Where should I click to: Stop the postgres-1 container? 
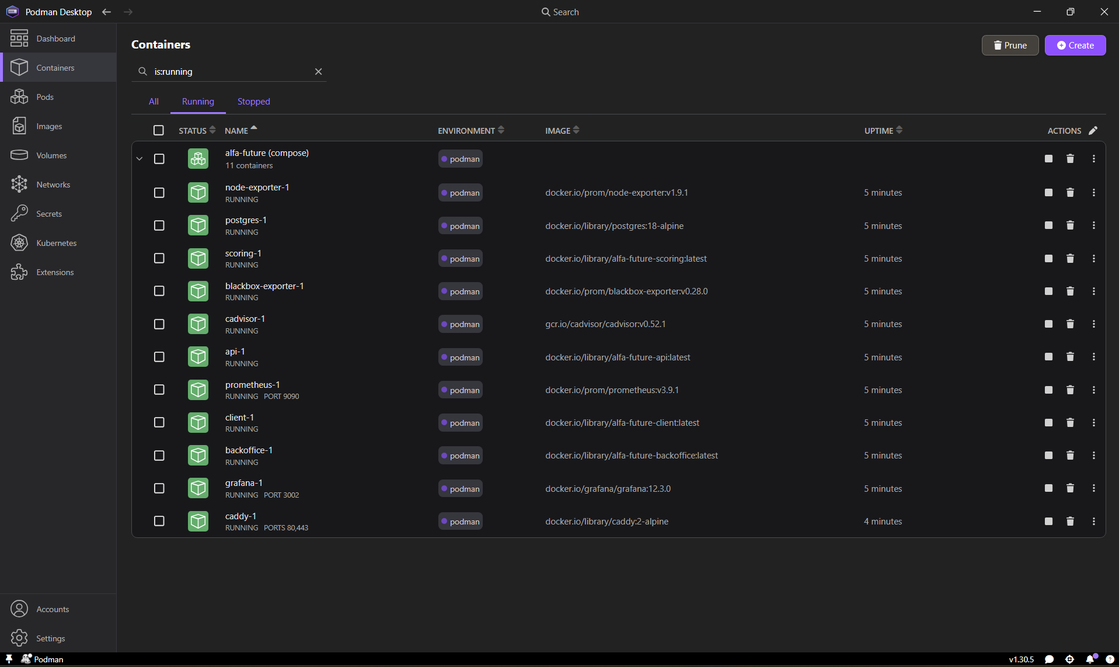[1048, 225]
